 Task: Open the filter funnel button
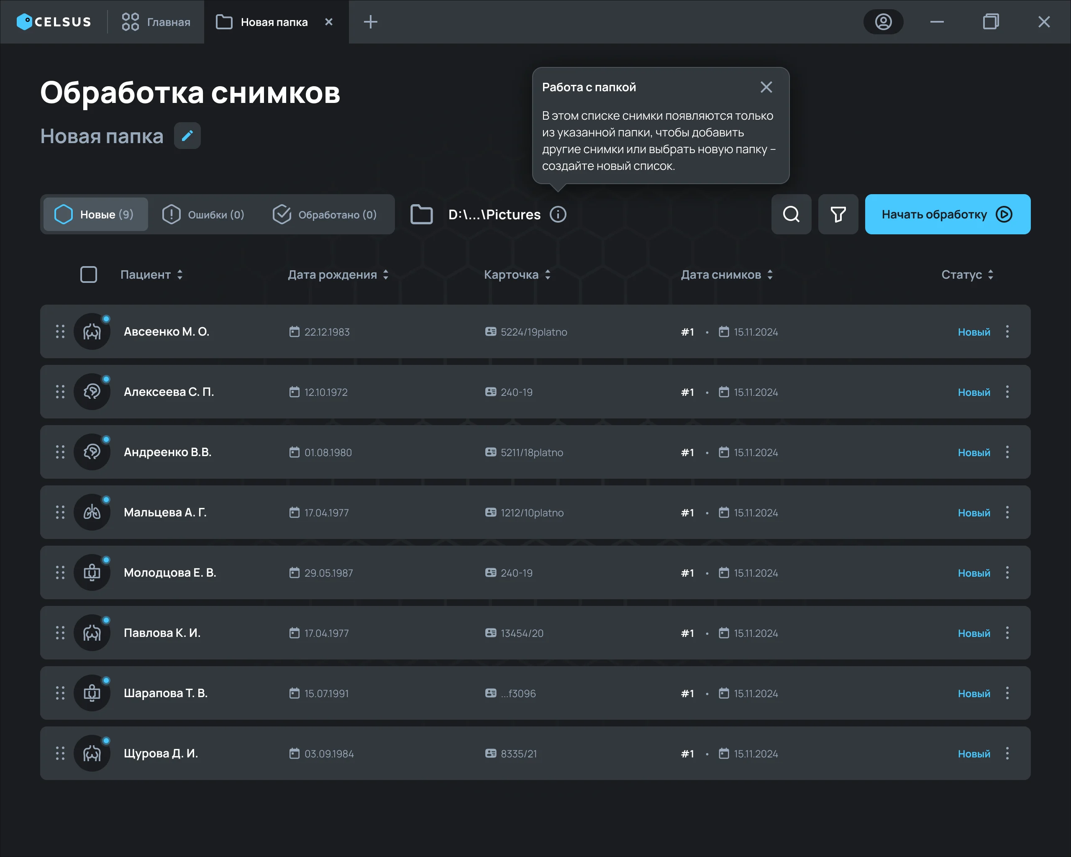click(838, 214)
